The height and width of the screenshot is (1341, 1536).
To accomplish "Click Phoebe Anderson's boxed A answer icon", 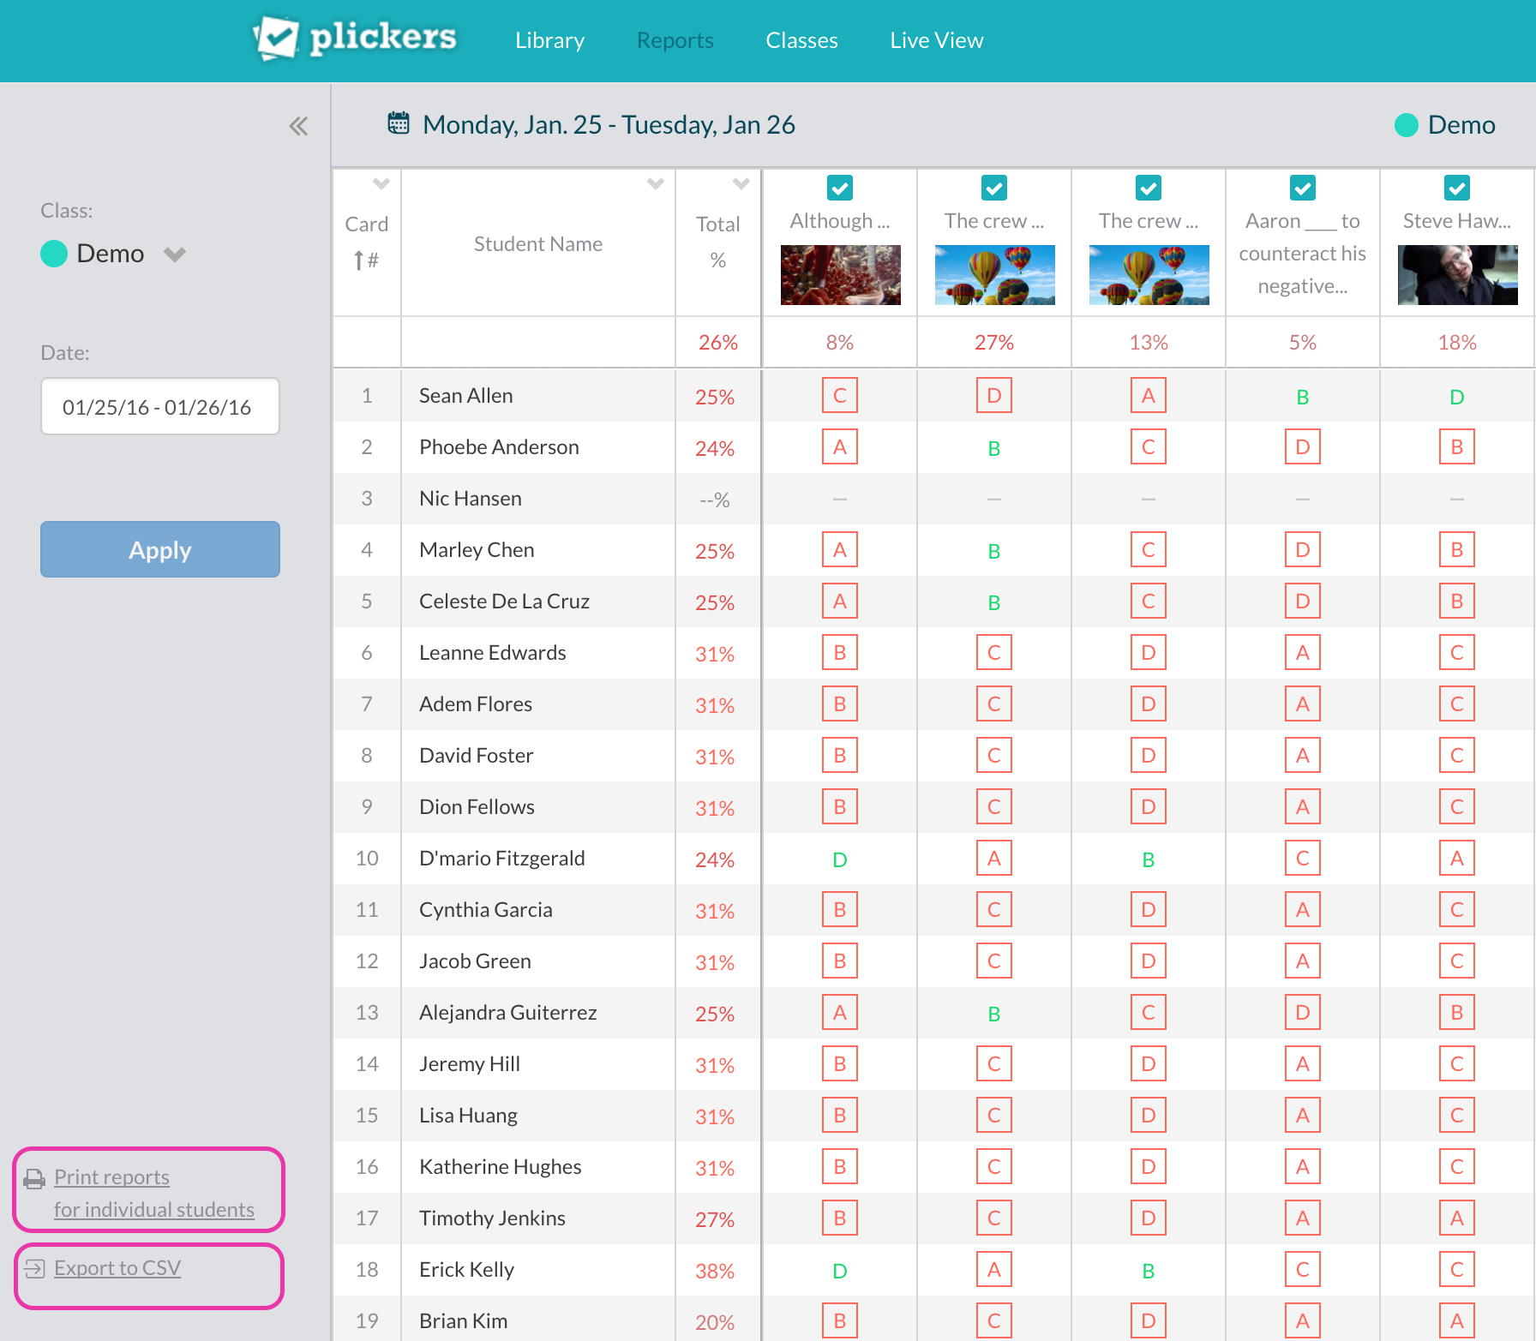I will pos(839,447).
